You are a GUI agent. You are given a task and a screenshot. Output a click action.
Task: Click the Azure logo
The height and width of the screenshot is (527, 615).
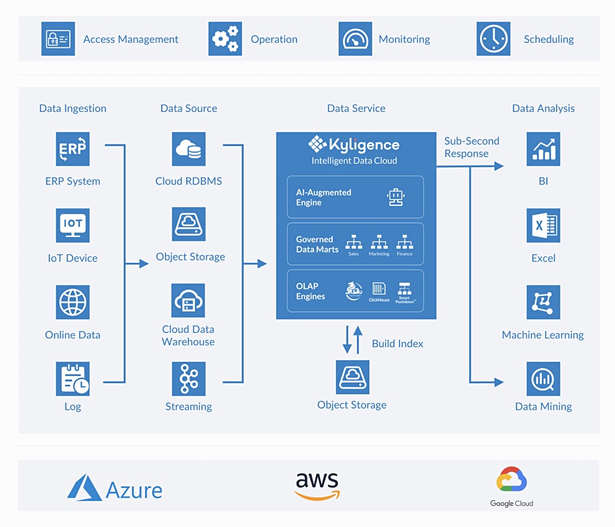point(115,488)
